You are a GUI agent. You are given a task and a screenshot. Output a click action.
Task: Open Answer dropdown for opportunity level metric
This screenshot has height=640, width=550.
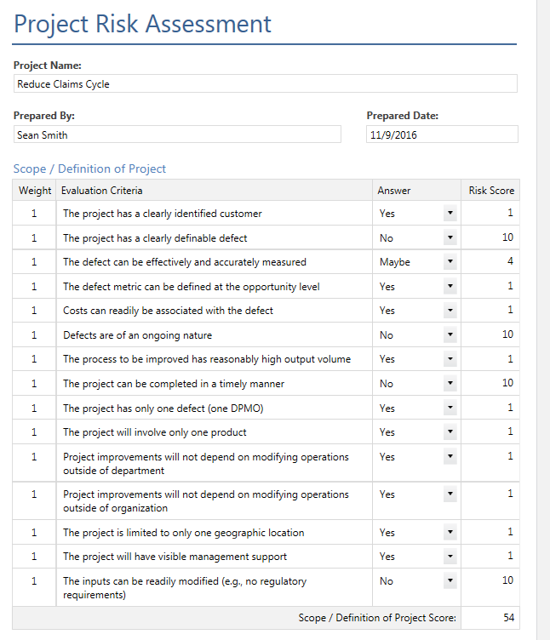(450, 287)
